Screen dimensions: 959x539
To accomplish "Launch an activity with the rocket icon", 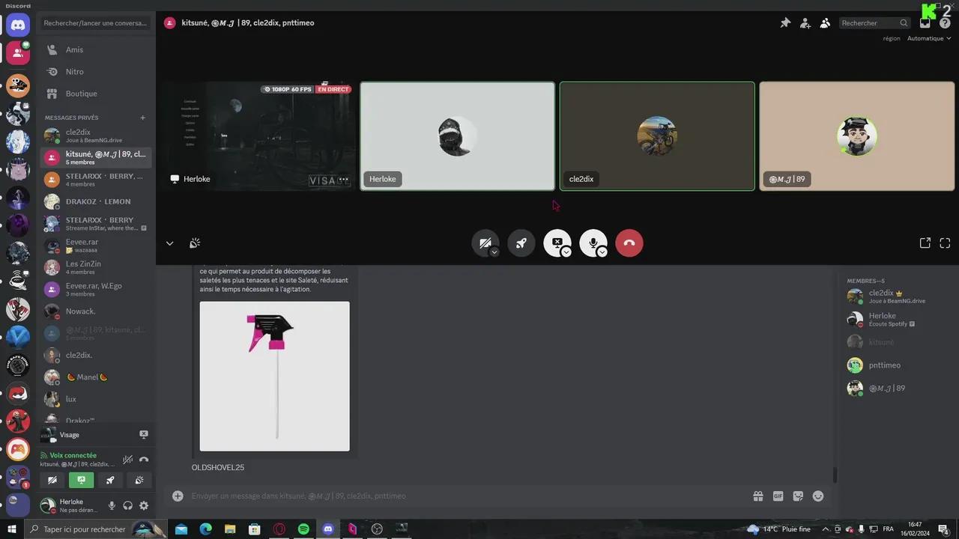I will click(x=521, y=243).
